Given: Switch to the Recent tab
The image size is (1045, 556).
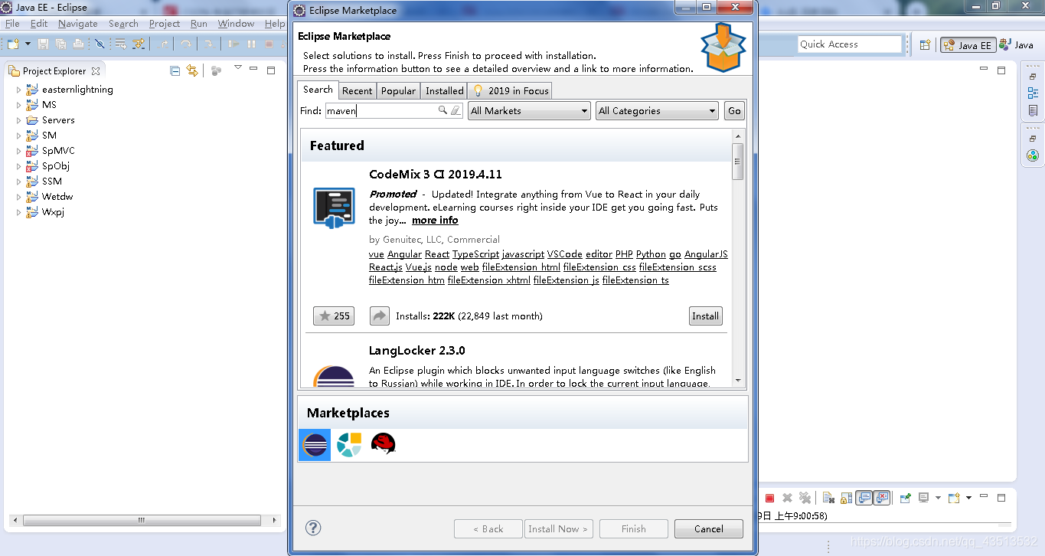Looking at the screenshot, I should pyautogui.click(x=357, y=90).
